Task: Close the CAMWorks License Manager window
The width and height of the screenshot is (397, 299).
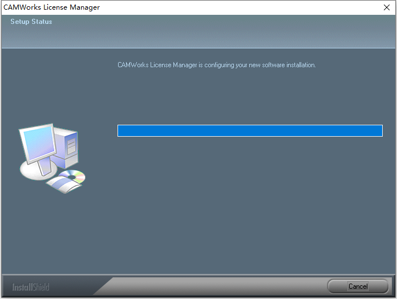Action: (x=387, y=7)
